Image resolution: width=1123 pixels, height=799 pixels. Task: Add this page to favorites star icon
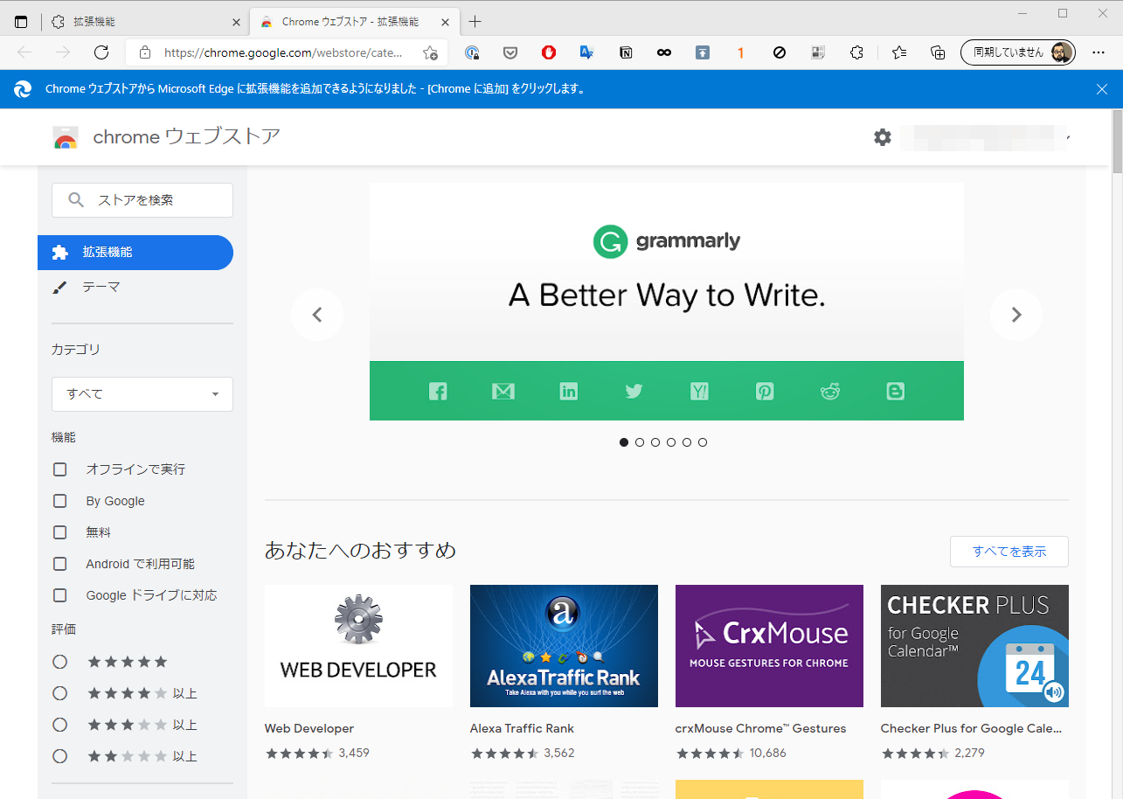pyautogui.click(x=430, y=52)
